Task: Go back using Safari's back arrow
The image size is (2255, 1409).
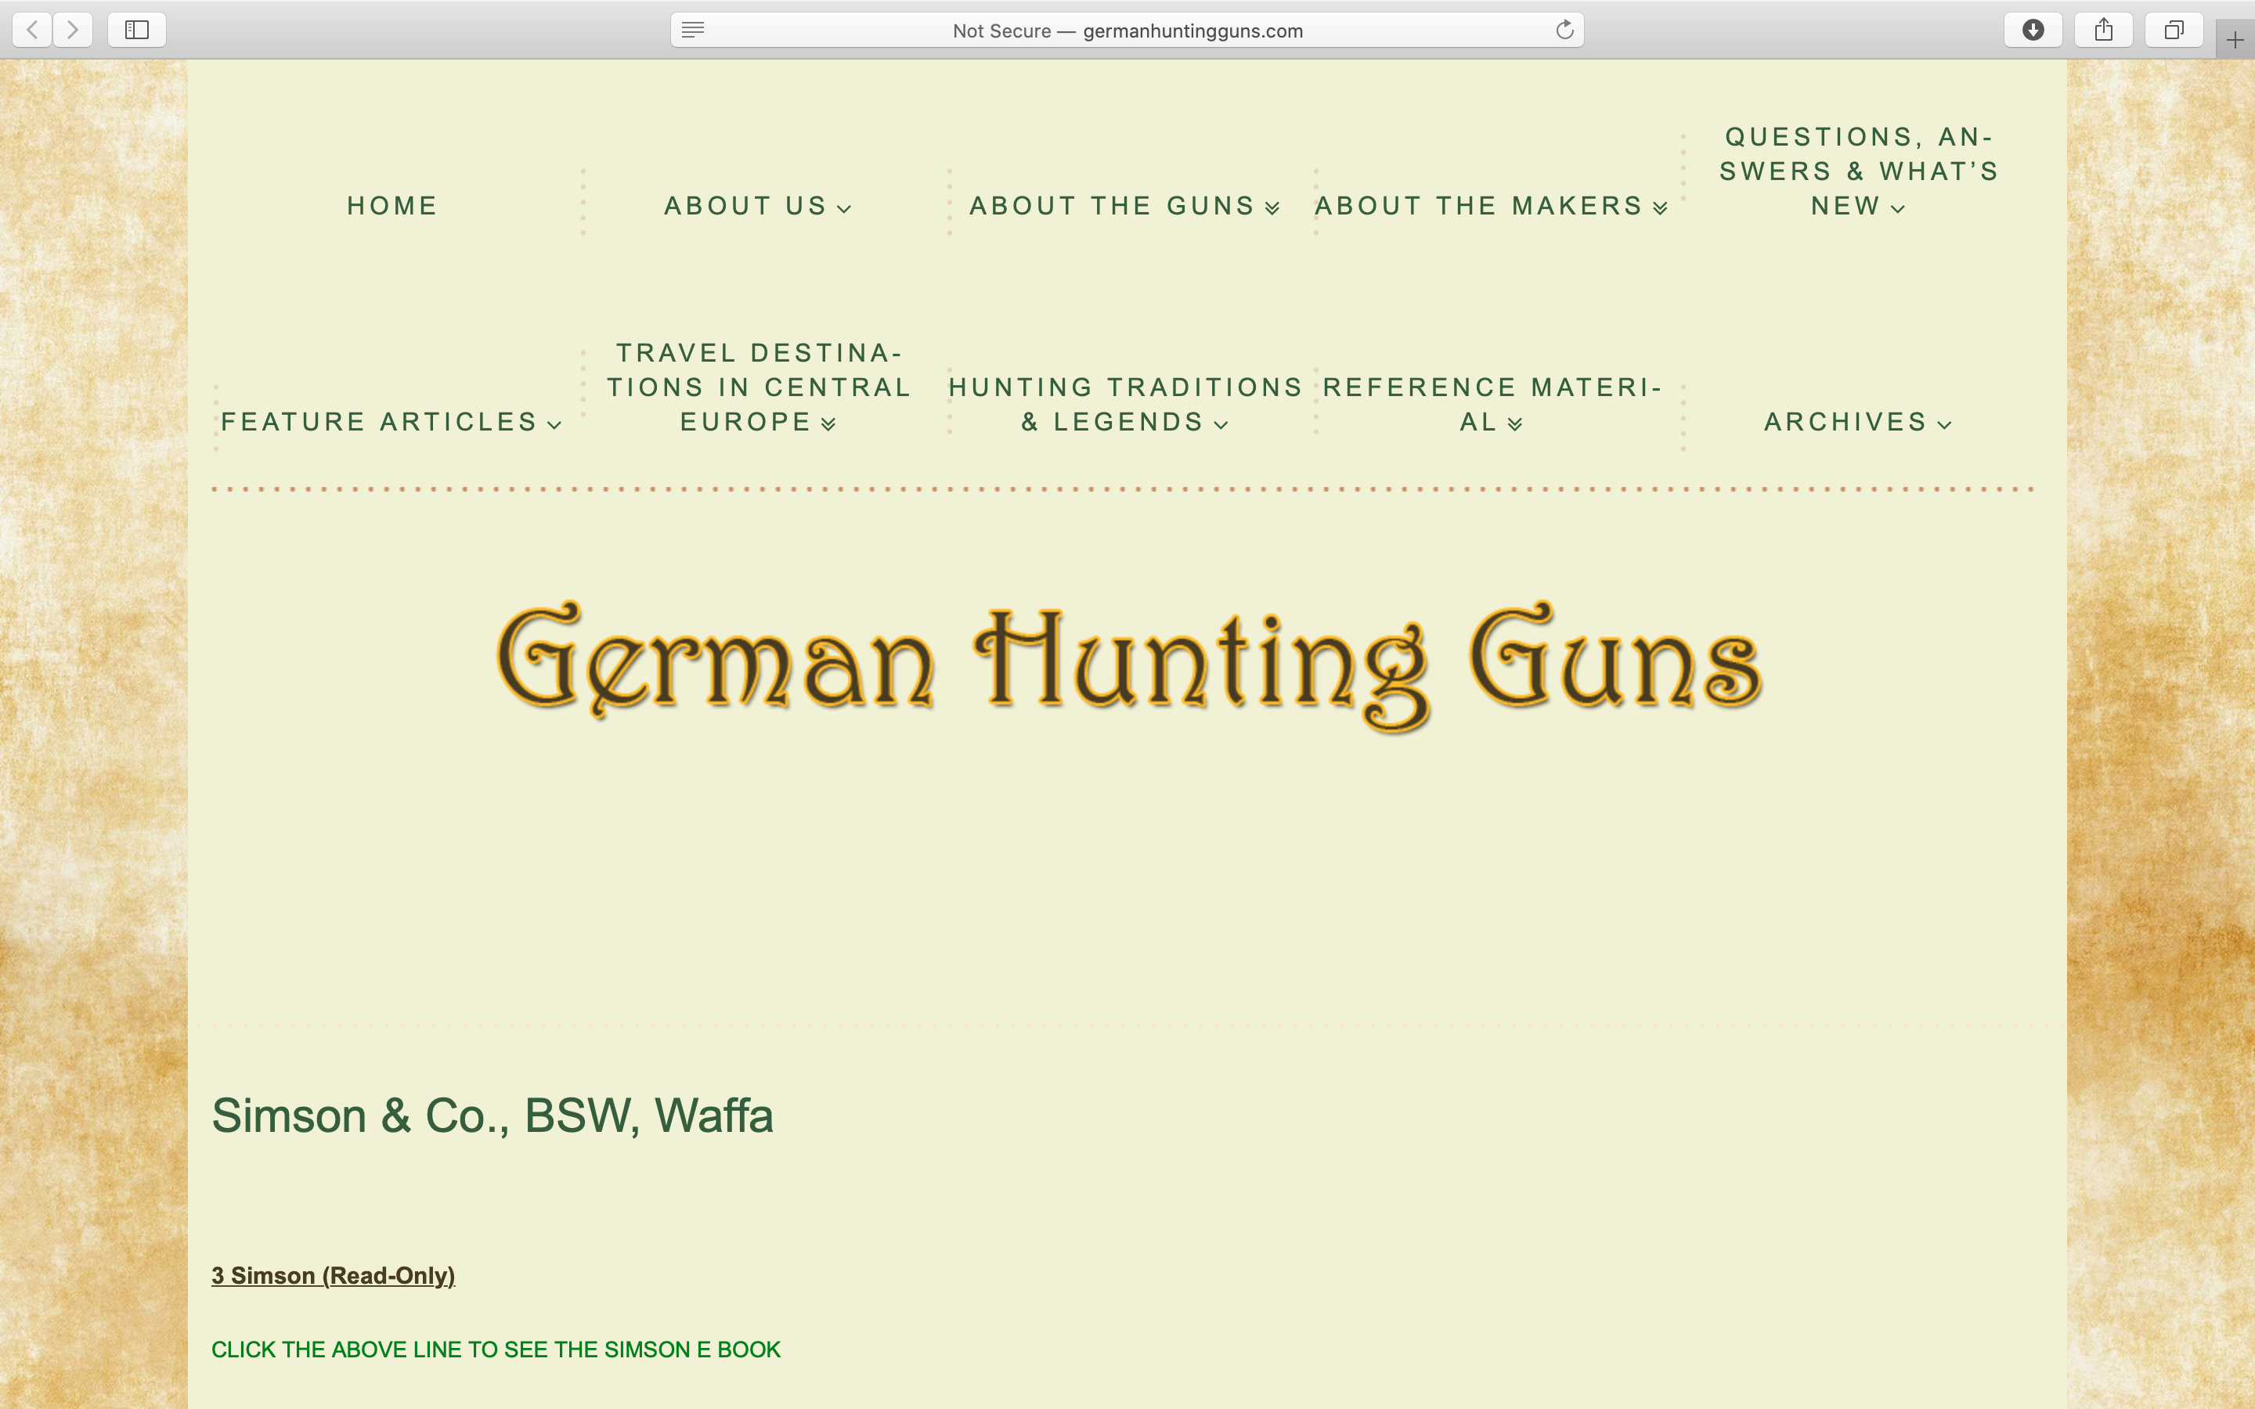Action: pos(33,30)
